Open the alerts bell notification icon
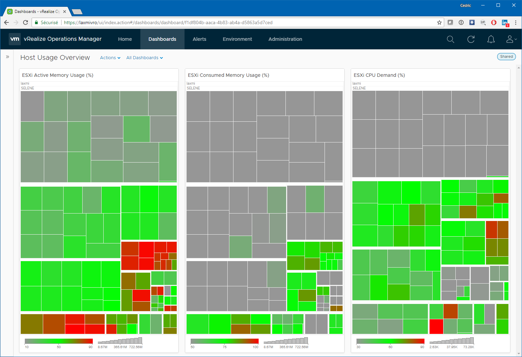The image size is (522, 357). click(491, 39)
